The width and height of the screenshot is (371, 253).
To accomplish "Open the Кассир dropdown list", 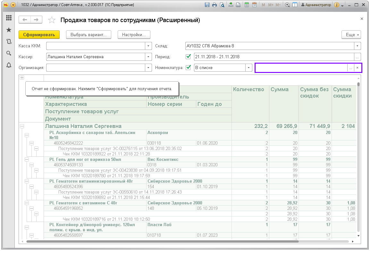I will [x=148, y=57].
